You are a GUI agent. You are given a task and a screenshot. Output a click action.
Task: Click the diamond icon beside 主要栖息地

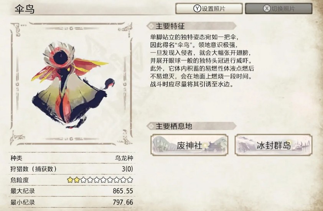point(151,126)
